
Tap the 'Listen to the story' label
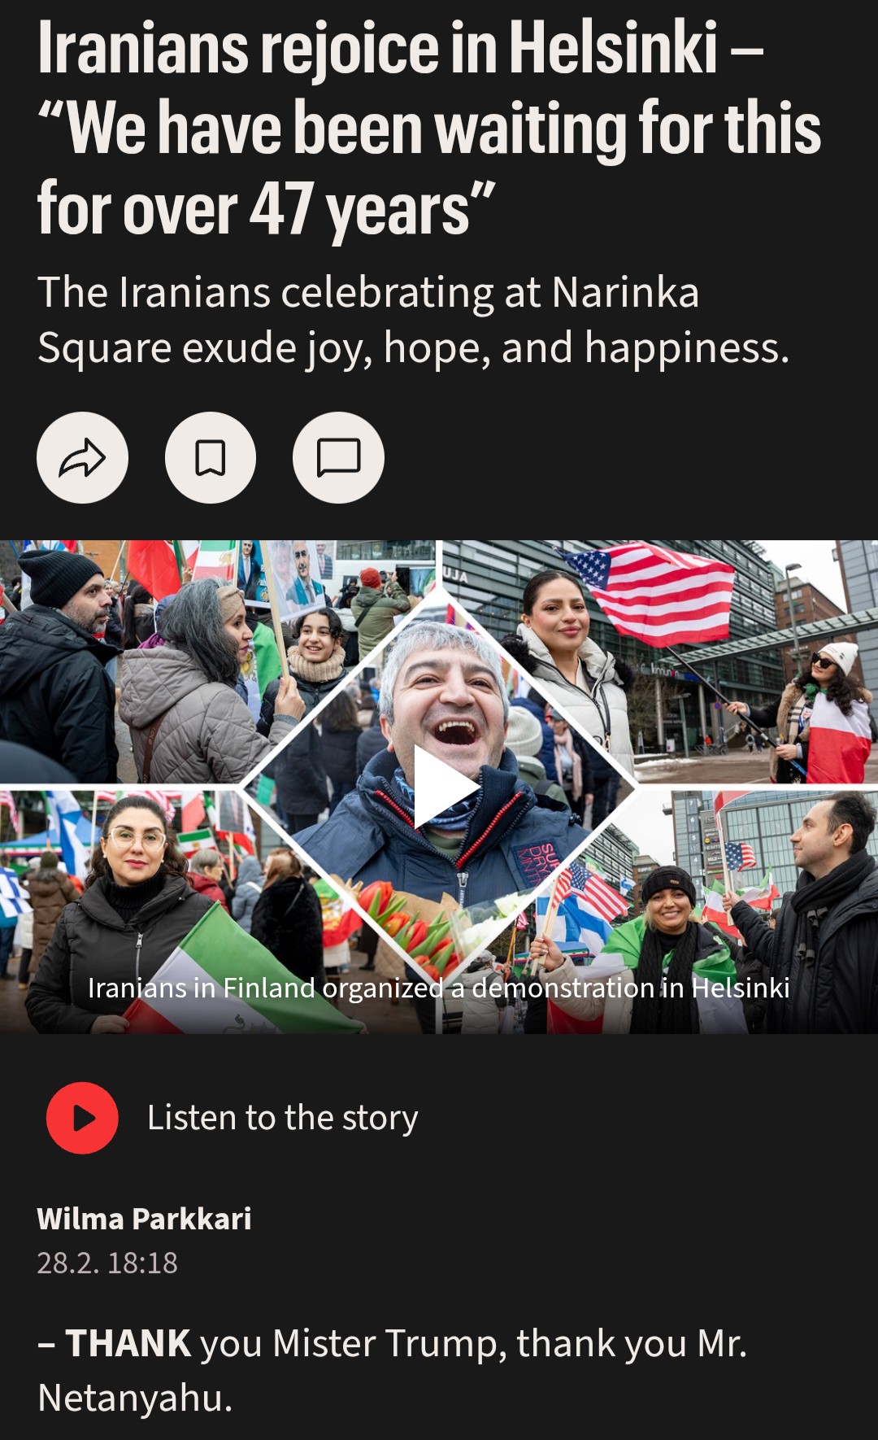click(x=283, y=1118)
